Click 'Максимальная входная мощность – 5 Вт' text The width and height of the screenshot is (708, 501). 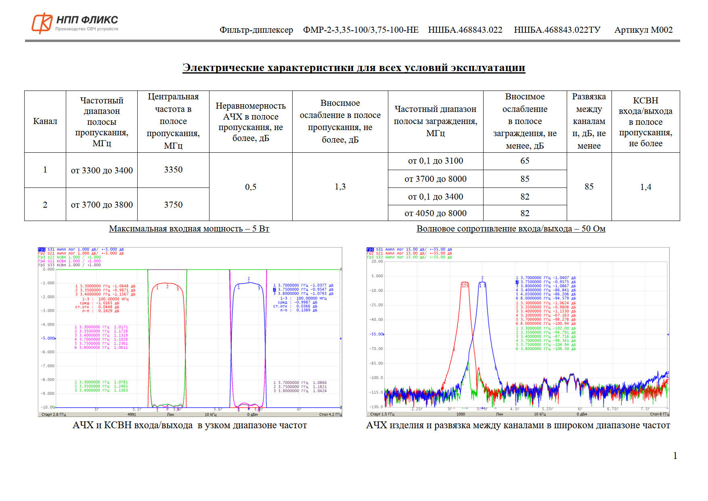click(x=189, y=229)
